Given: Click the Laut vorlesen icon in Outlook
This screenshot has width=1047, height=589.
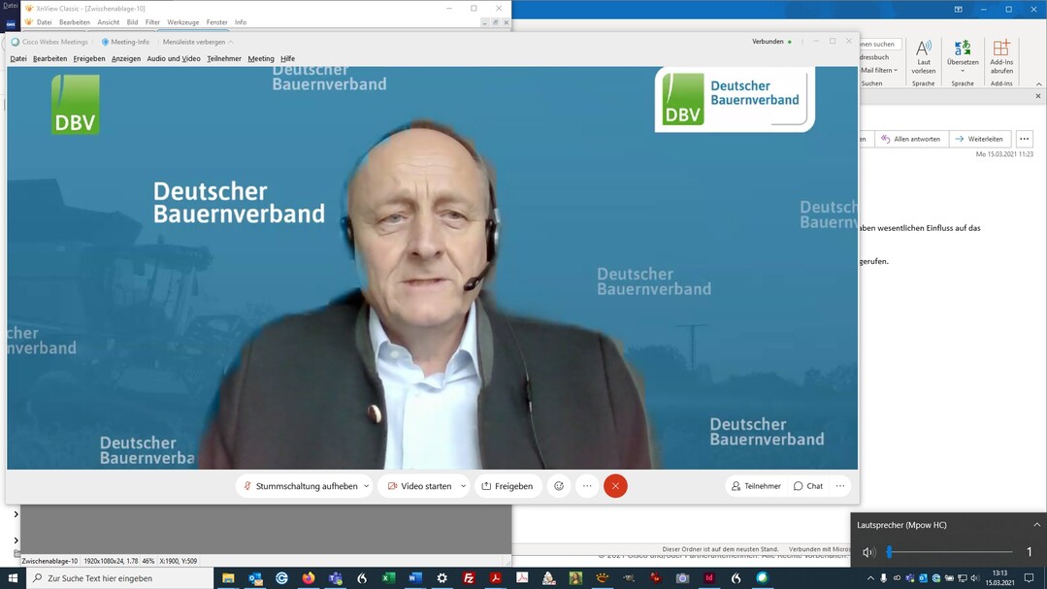Looking at the screenshot, I should pyautogui.click(x=924, y=54).
